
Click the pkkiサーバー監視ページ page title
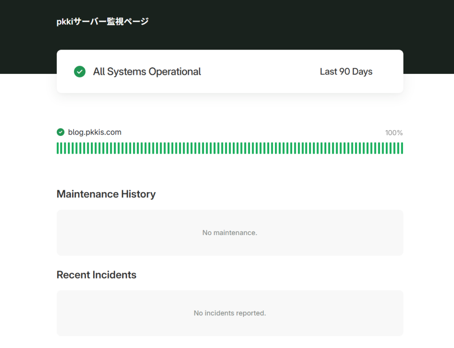[x=102, y=21]
